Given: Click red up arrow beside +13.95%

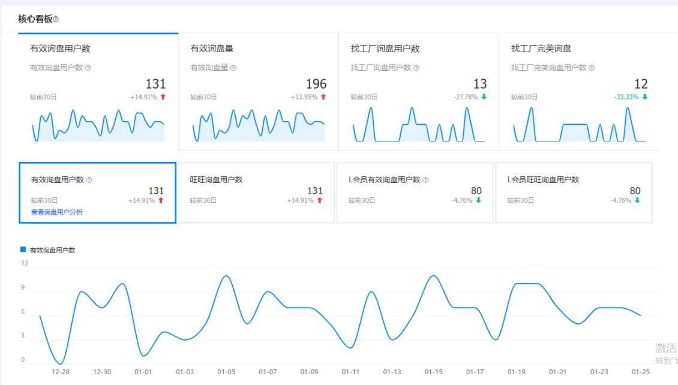Looking at the screenshot, I should click(x=323, y=97).
